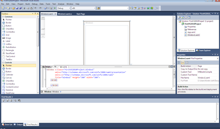Viewport: 220px width, 129px height.
Task: Switch to the Team Explorer tab
Action: click(203, 50)
